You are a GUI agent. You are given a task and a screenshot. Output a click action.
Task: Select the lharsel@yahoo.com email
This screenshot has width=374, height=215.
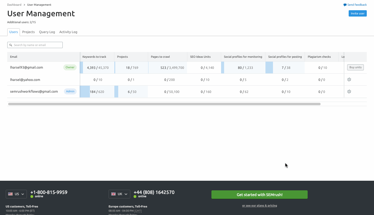tap(25, 80)
